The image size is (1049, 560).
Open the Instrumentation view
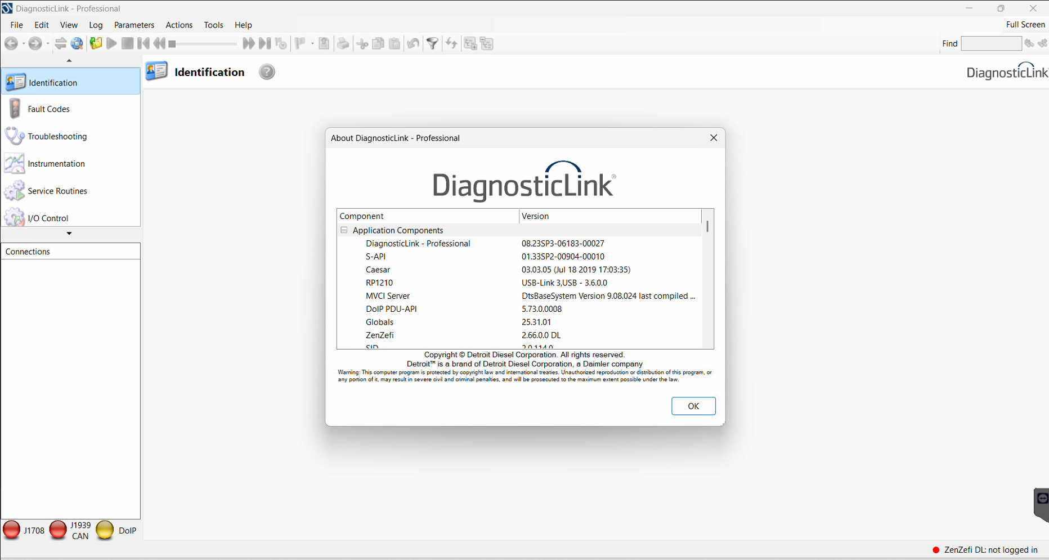(x=56, y=163)
